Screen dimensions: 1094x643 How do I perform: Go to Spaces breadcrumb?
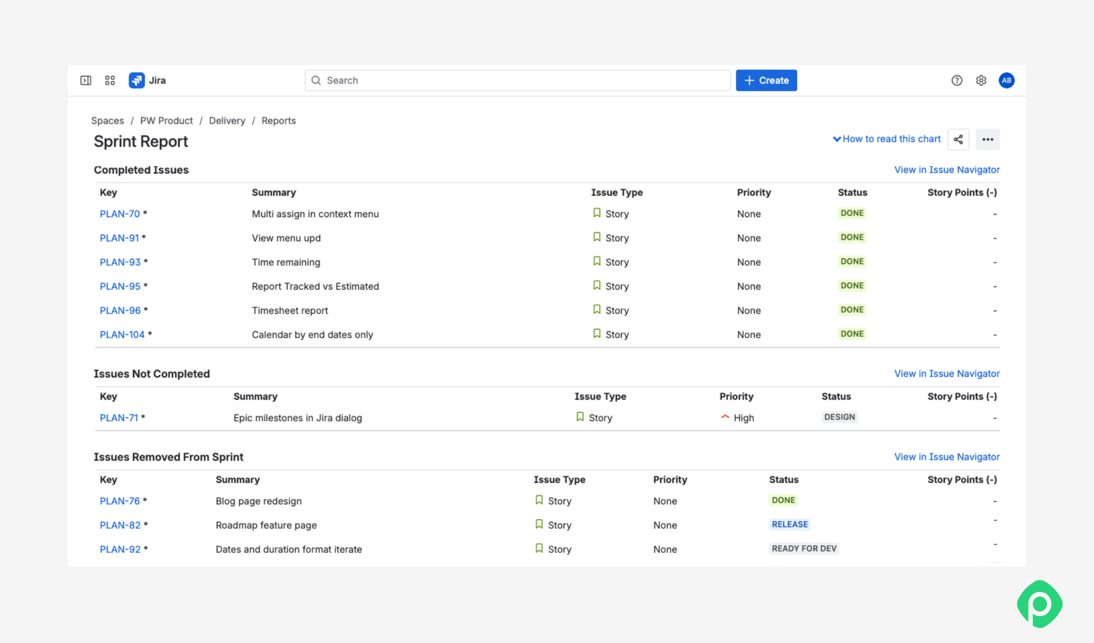click(107, 121)
